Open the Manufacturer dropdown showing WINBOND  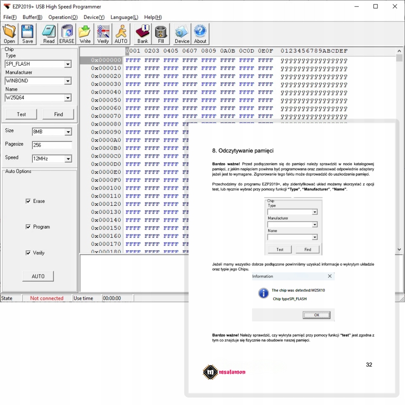(68, 81)
